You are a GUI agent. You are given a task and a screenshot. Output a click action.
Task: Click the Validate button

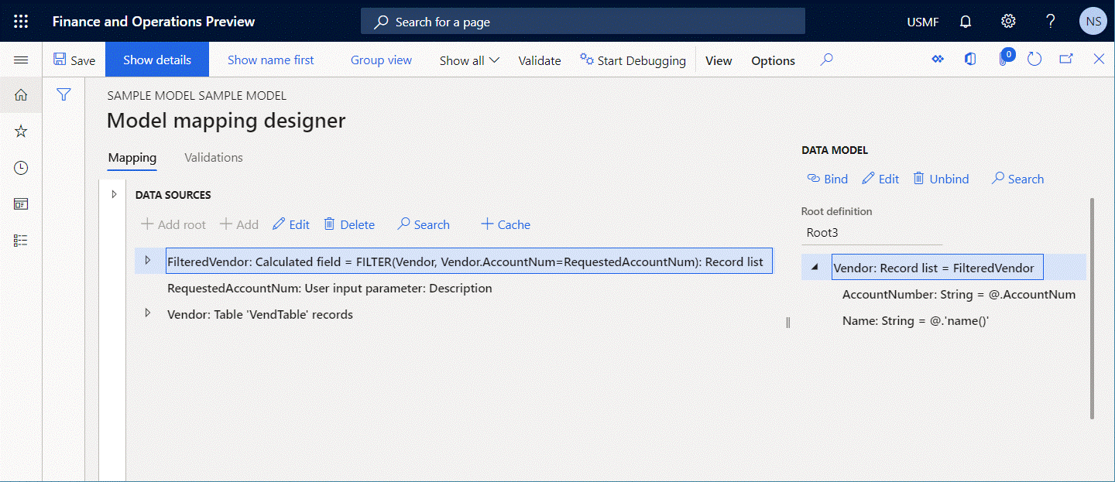[x=539, y=60]
